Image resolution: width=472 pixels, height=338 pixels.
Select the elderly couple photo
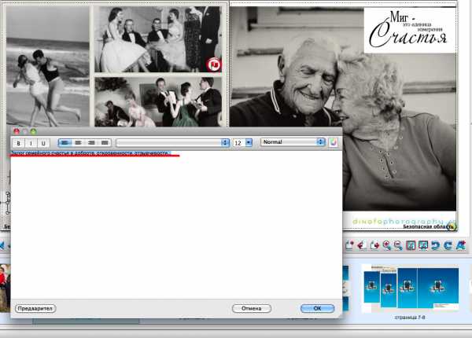(343, 108)
